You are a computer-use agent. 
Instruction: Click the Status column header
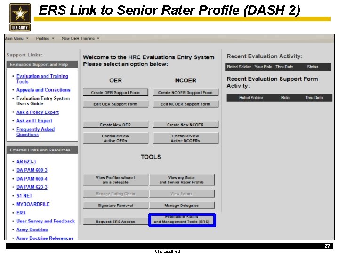click(x=313, y=67)
